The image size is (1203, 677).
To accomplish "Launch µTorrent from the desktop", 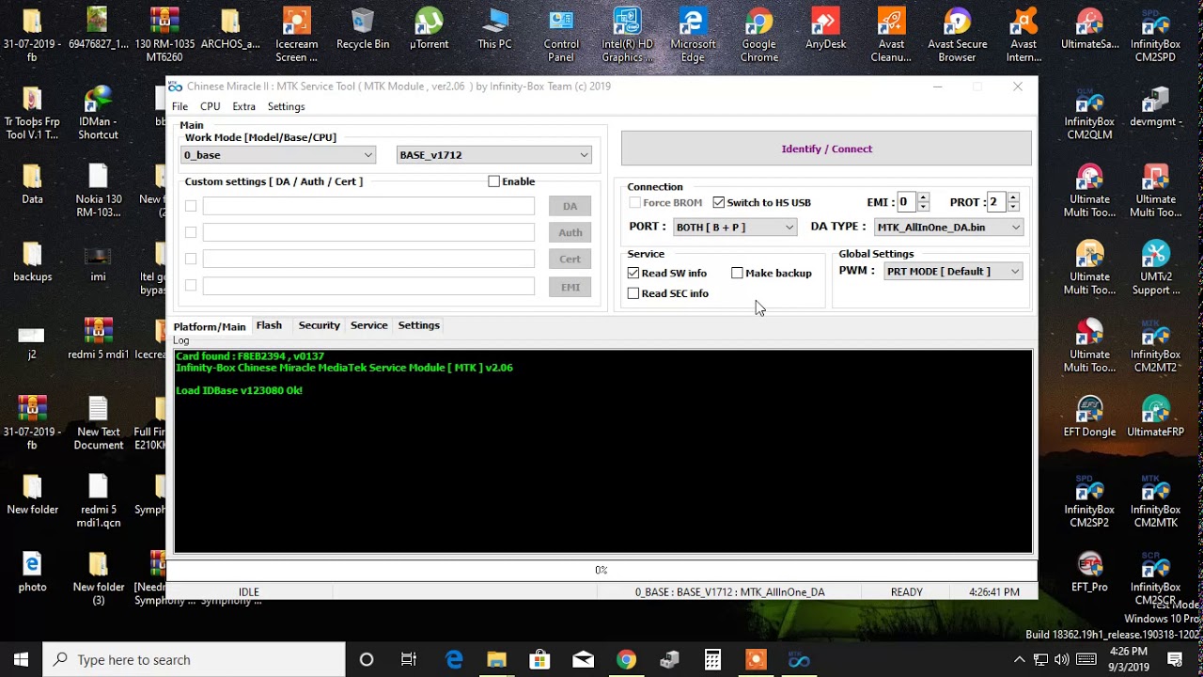I will coord(429,29).
